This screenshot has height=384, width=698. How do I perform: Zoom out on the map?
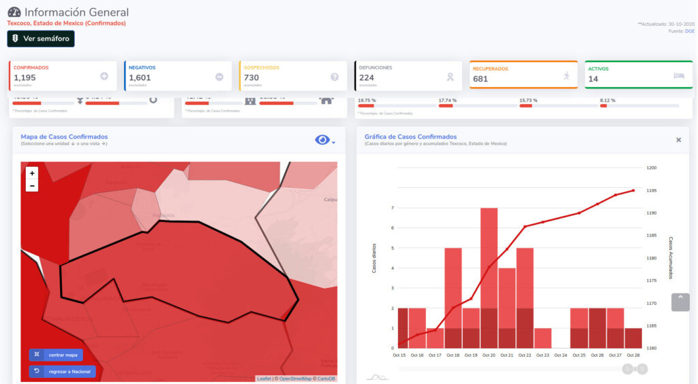click(x=32, y=186)
